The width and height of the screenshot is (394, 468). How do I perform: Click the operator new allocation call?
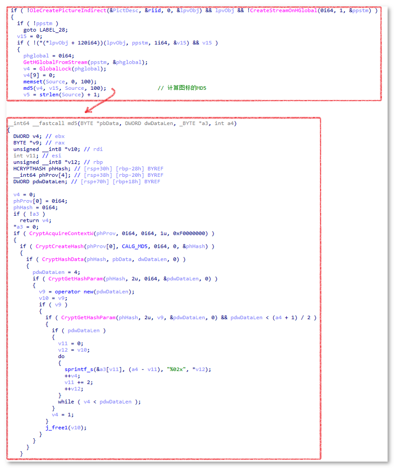[x=73, y=292]
